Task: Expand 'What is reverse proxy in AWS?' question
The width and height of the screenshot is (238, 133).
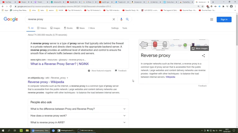Action: 124,123
